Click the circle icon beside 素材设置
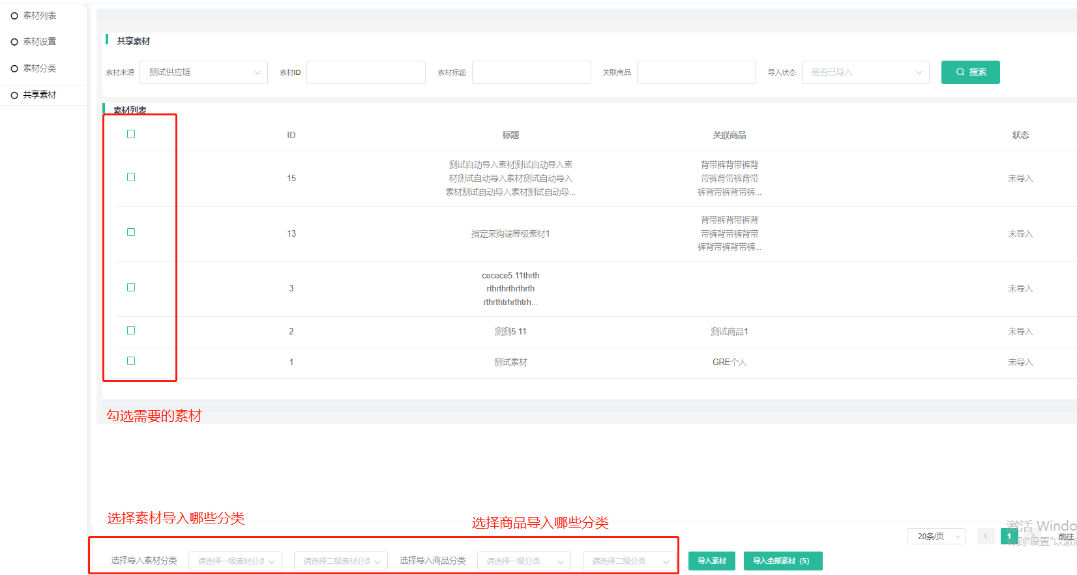The width and height of the screenshot is (1077, 575). click(14, 42)
